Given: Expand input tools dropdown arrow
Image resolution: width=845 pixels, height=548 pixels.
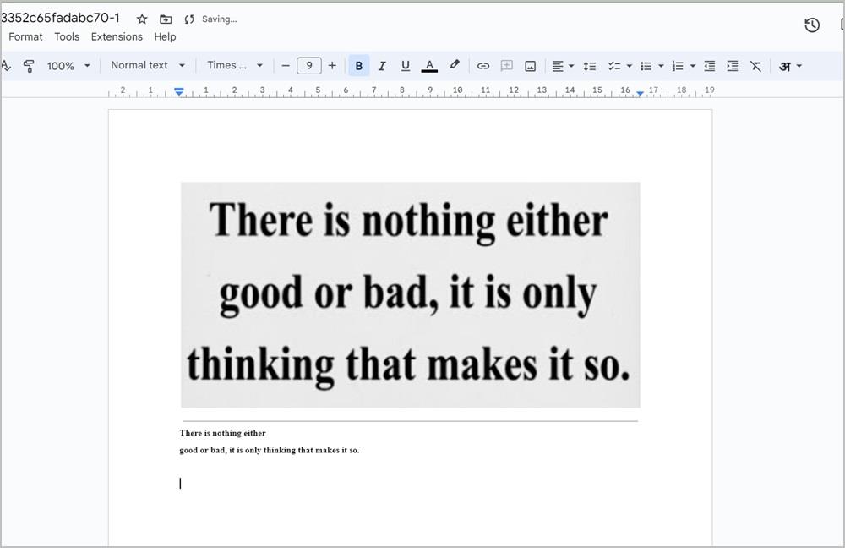Looking at the screenshot, I should tap(799, 66).
